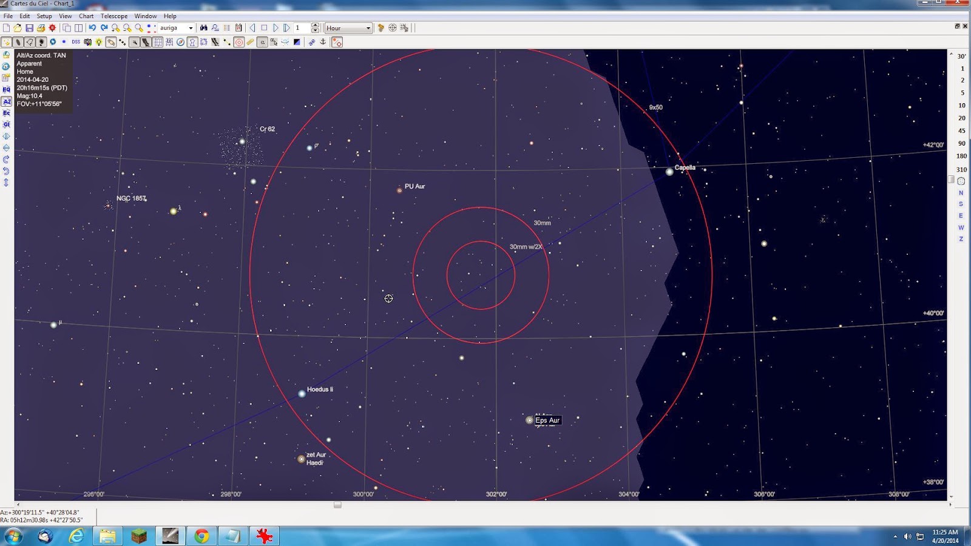Step time forward with the right triangle
Image resolution: width=971 pixels, height=546 pixels.
(x=276, y=28)
